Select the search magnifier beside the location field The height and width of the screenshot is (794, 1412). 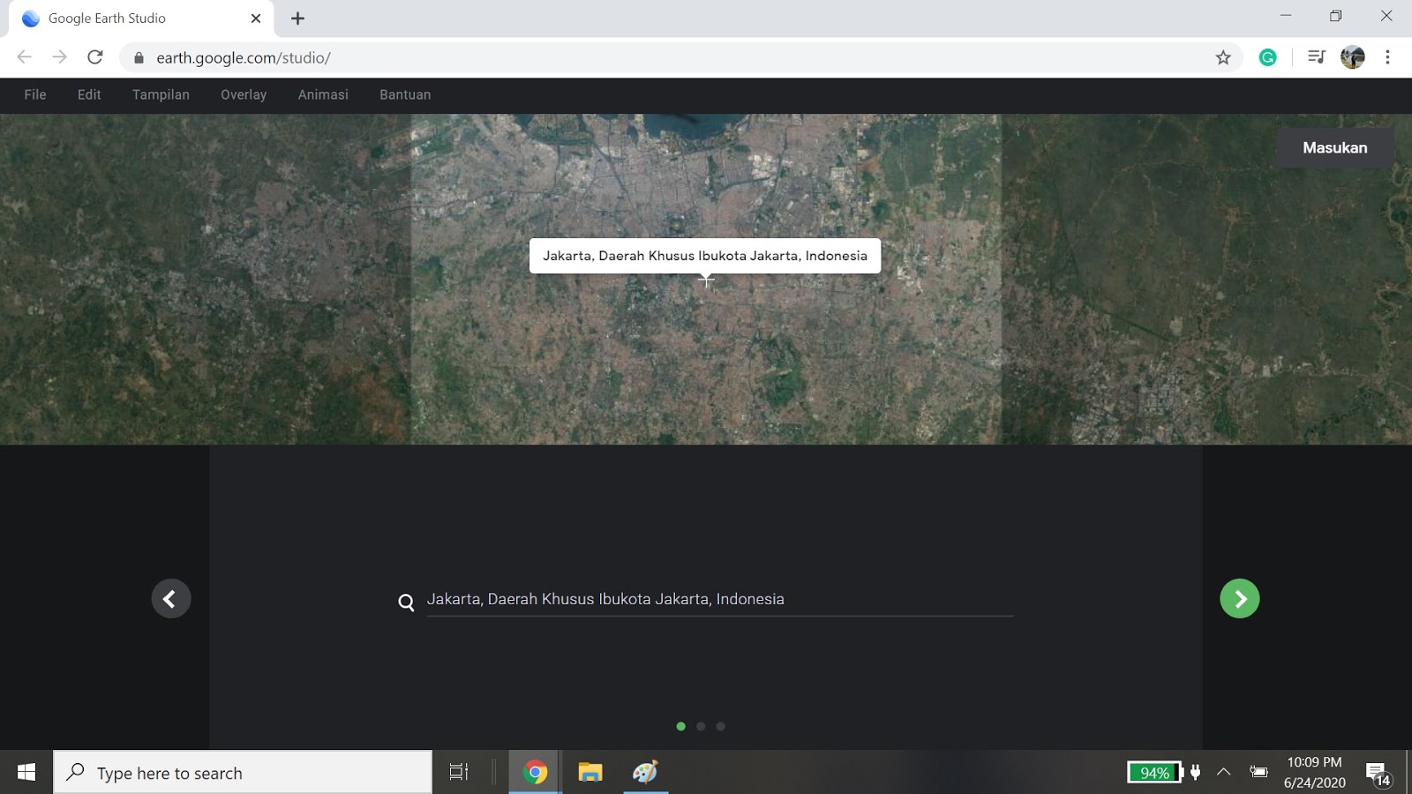[405, 602]
